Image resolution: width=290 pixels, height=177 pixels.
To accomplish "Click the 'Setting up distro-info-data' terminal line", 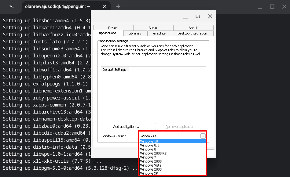I will pos(47,147).
